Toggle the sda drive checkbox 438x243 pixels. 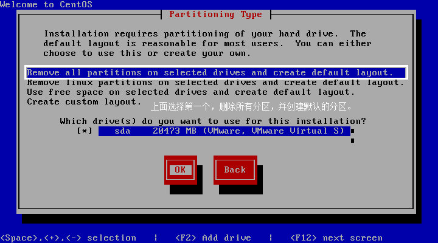(x=85, y=131)
